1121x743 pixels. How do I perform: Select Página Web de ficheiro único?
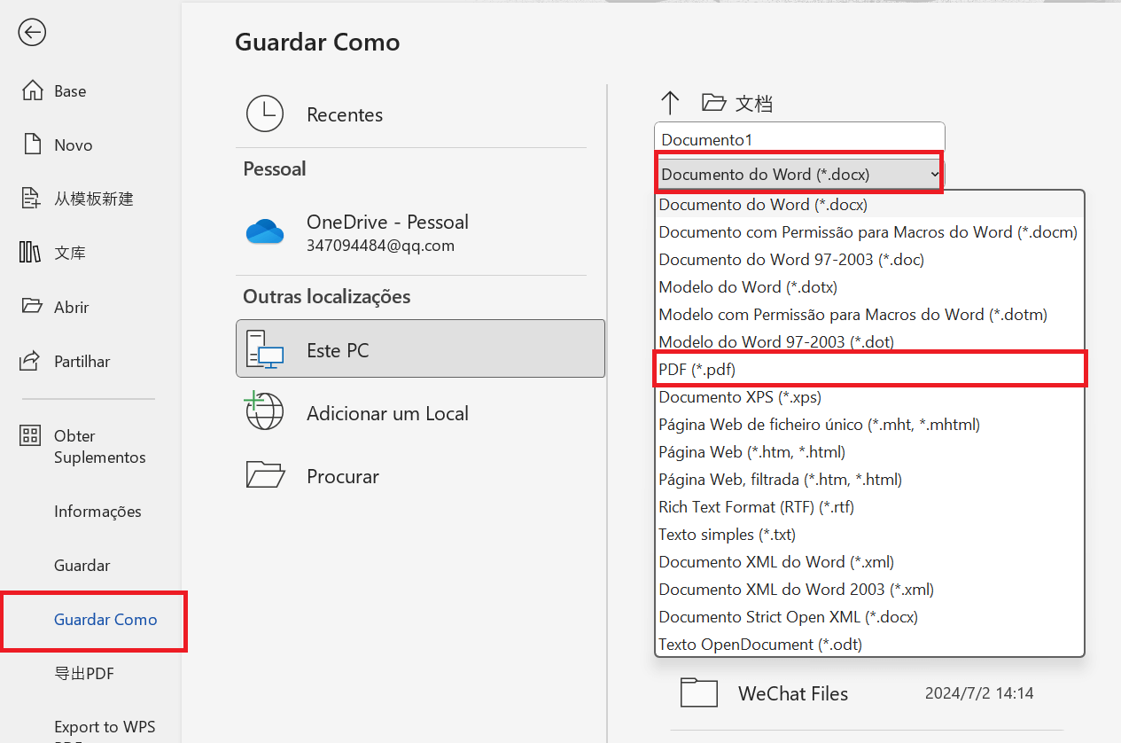869,425
